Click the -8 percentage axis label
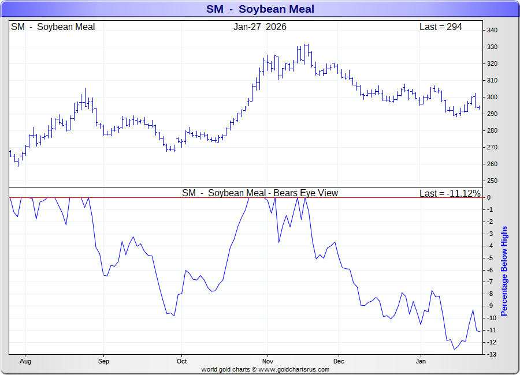Viewport: 520px width, 375px height. pyautogui.click(x=490, y=294)
